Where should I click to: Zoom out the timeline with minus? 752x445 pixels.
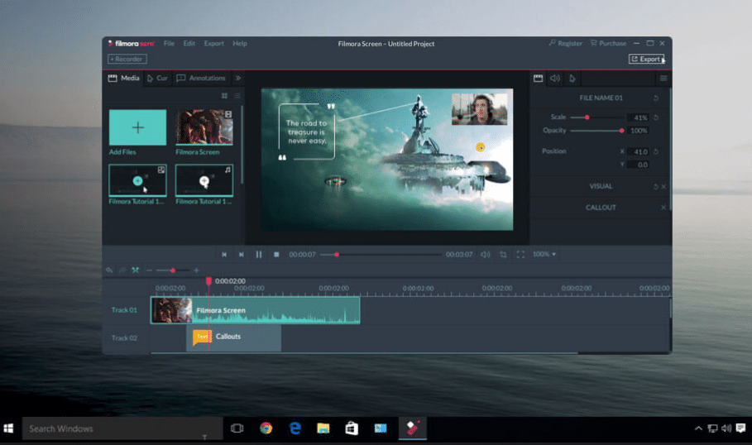149,270
